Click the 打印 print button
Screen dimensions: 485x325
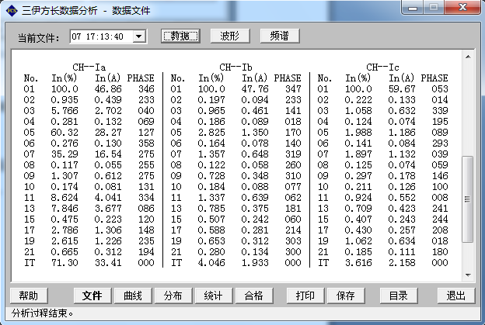(305, 296)
